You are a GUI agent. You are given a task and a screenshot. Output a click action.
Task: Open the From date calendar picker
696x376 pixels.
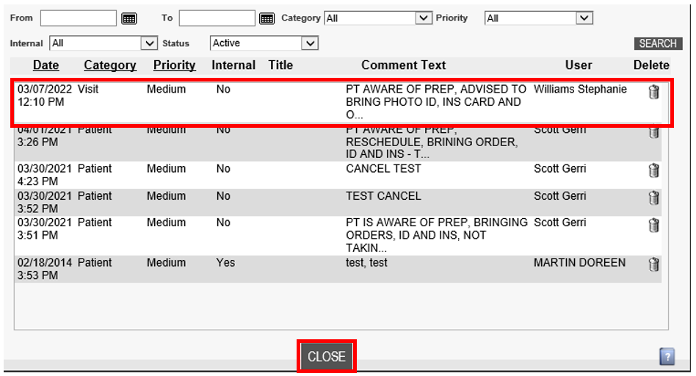[x=129, y=18]
